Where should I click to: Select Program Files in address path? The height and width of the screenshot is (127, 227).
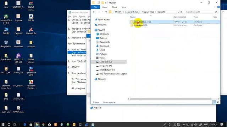148,12
